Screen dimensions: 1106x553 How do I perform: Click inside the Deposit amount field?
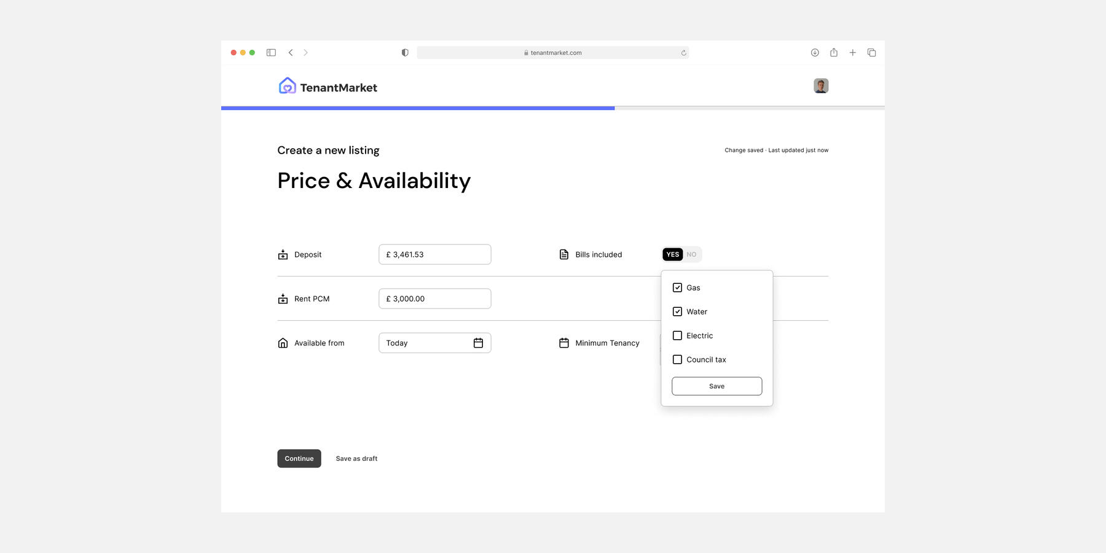[x=434, y=254]
